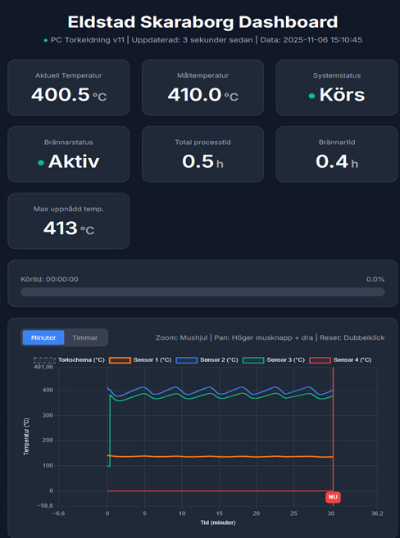400x538 pixels.
Task: Click the Brännartid label
Action: point(337,142)
